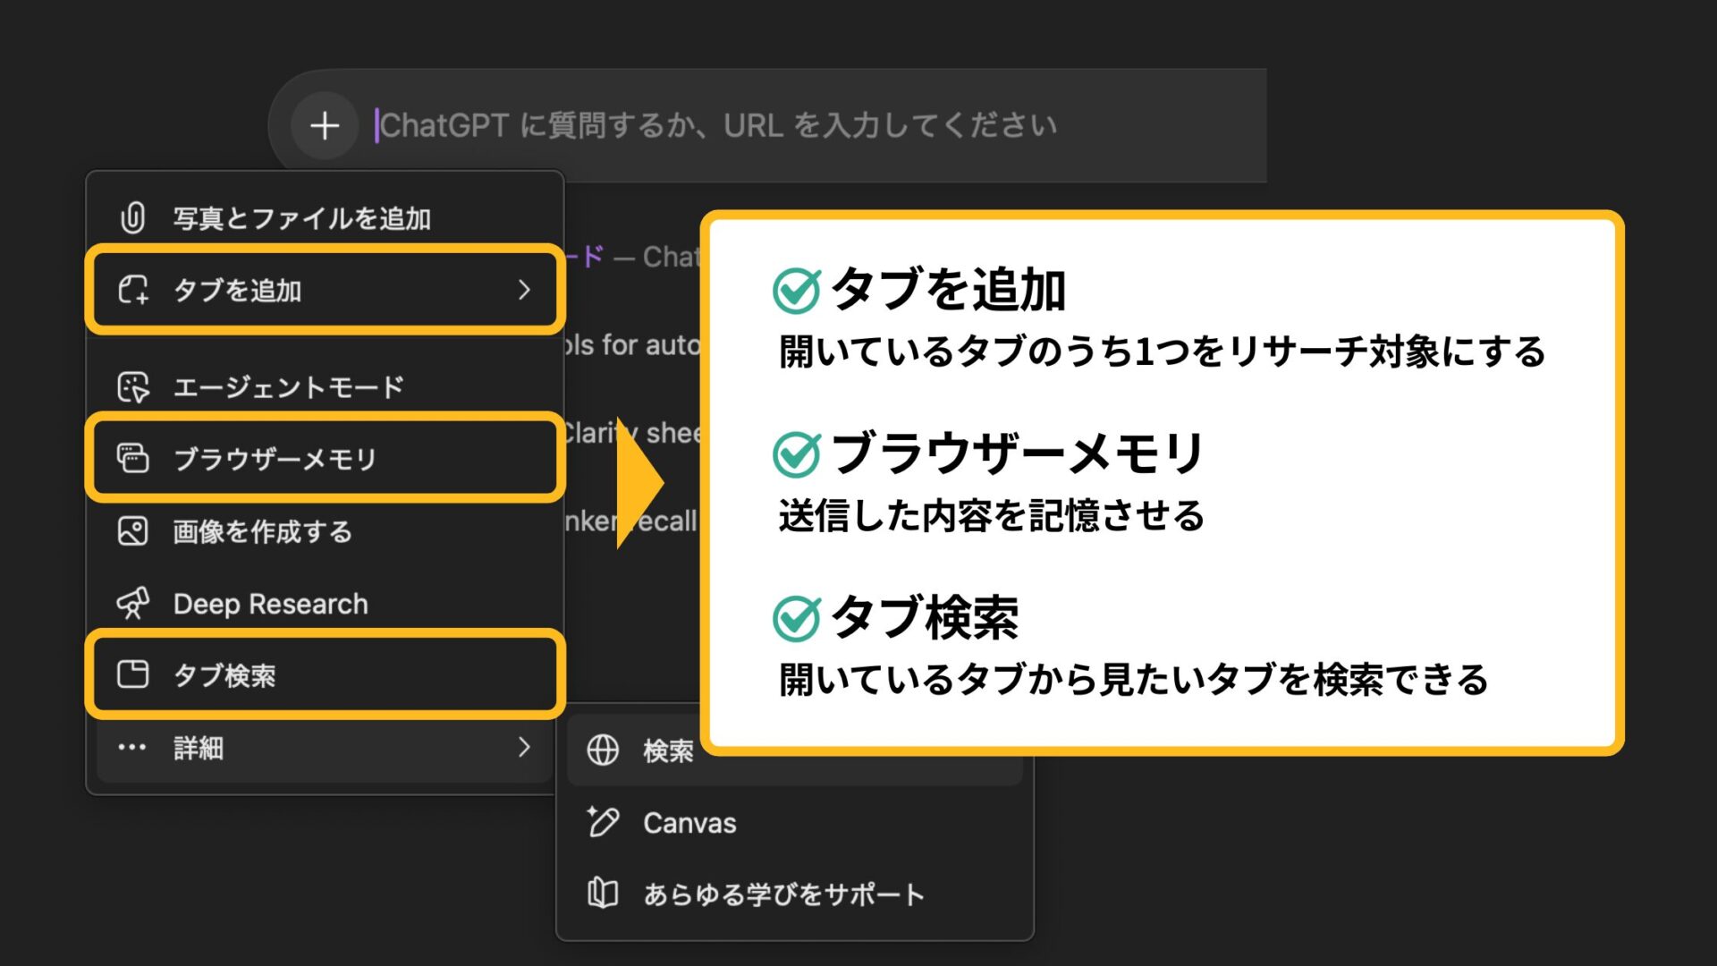Click the plus button in the input bar

[x=324, y=125]
